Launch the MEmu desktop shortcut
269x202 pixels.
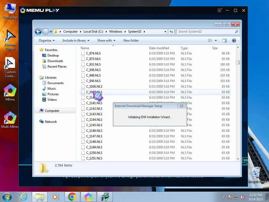click(x=10, y=92)
